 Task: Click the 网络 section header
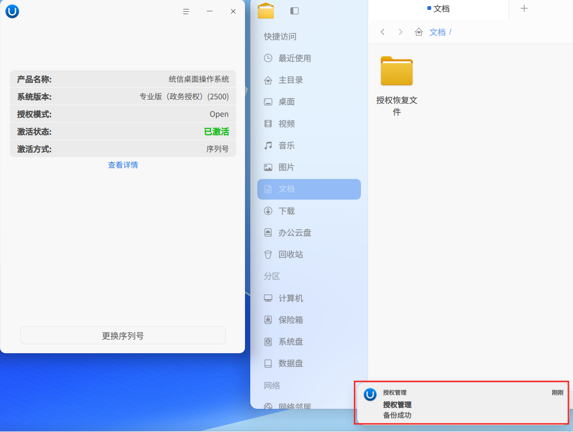[272, 386]
